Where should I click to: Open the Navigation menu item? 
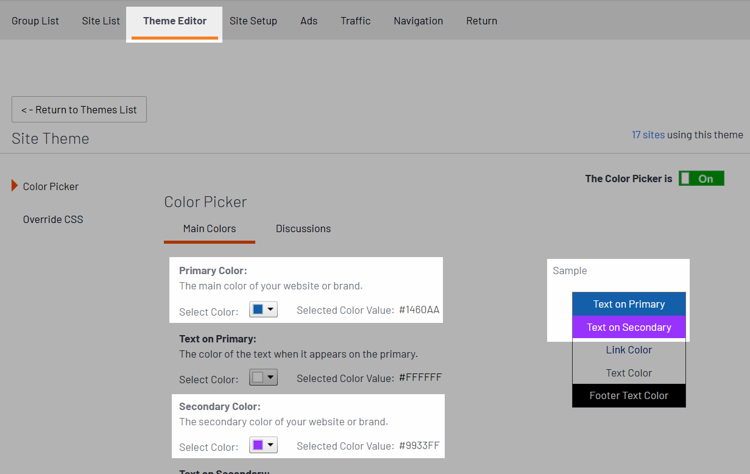418,21
